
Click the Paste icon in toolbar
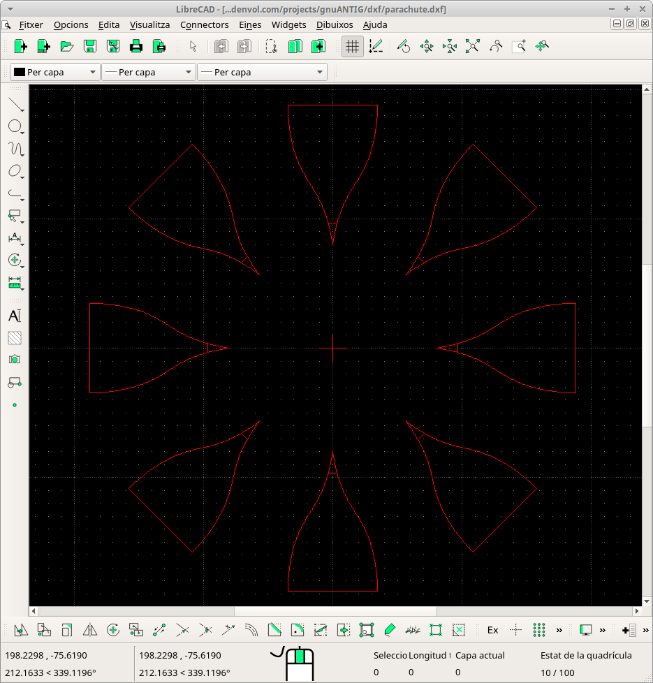point(318,46)
